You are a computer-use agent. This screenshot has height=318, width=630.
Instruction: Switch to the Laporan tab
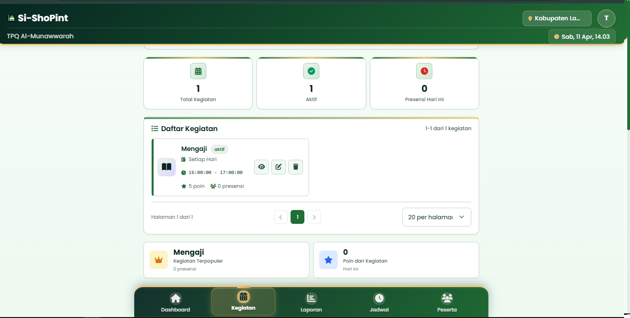(311, 302)
